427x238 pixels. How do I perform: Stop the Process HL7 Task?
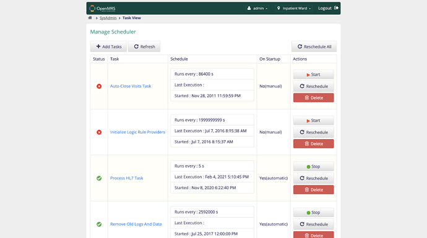pos(313,166)
